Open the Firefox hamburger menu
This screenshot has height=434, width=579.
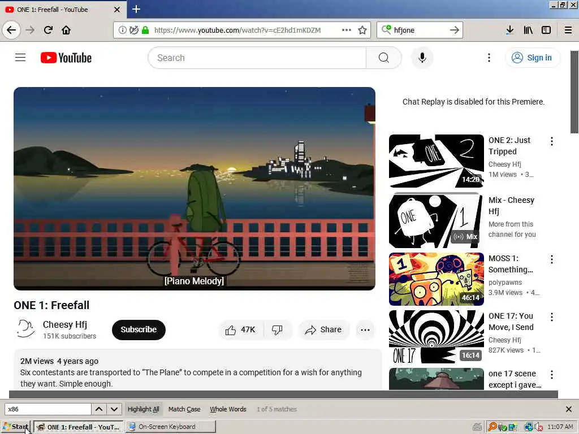[x=568, y=30]
